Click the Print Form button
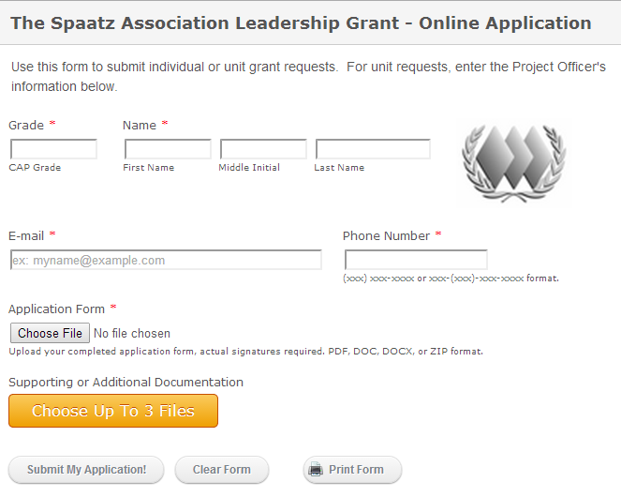This screenshot has height=497, width=621. pyautogui.click(x=352, y=469)
